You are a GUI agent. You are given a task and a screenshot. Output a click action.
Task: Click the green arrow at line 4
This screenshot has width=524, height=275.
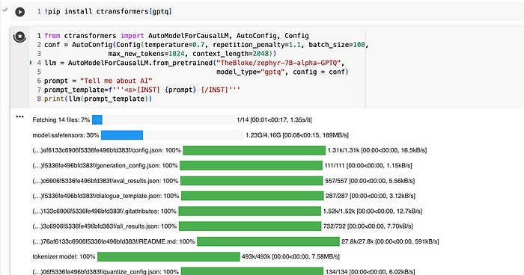coord(31,63)
